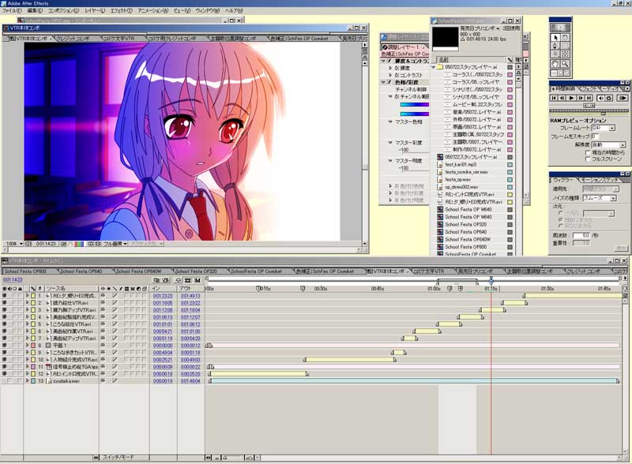This screenshot has width=632, height=464.
Task: Collapse the マスター彩度 property
Action: pyautogui.click(x=390, y=143)
